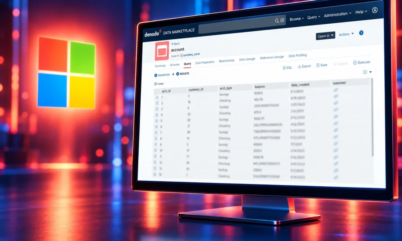Switch to the Summary tab
The image size is (402, 241).
[160, 66]
